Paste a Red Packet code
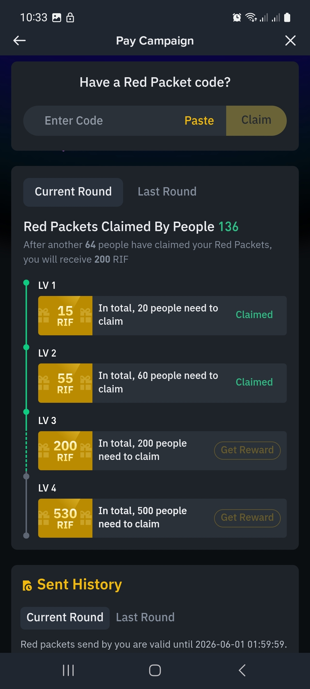This screenshot has width=310, height=689. coord(199,121)
